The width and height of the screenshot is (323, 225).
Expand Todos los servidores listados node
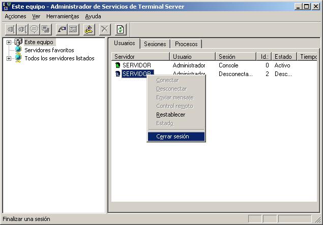tap(9, 58)
